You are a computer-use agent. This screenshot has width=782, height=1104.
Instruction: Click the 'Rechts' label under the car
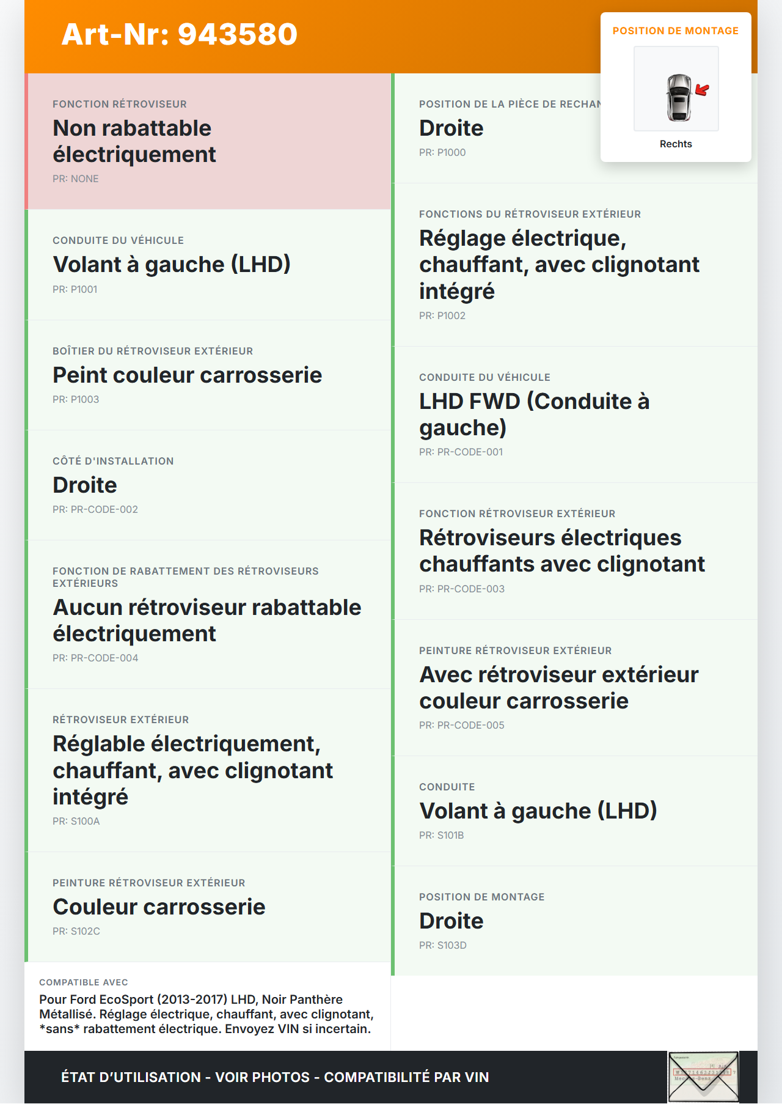click(676, 144)
